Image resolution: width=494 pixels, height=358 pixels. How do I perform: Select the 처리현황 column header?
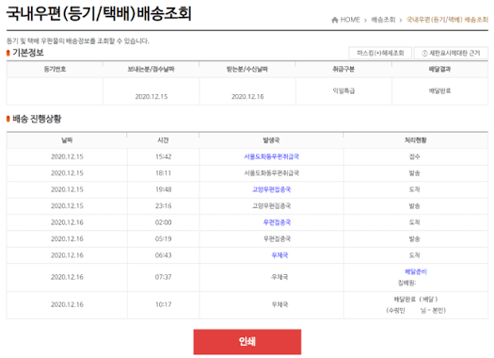click(416, 140)
